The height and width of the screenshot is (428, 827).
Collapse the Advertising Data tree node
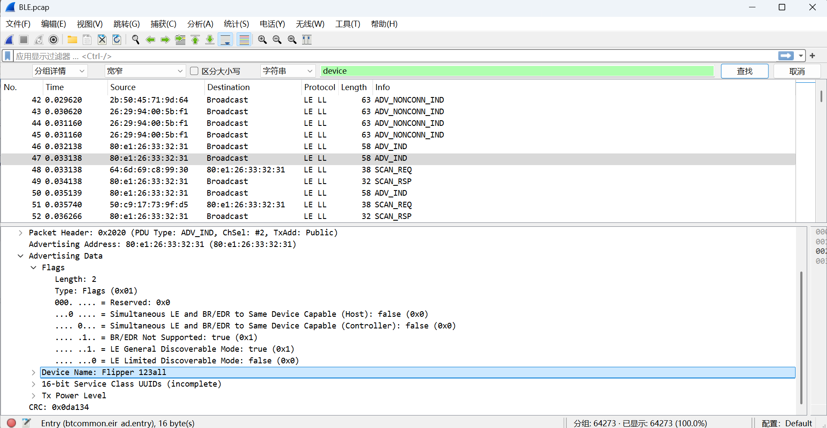20,256
